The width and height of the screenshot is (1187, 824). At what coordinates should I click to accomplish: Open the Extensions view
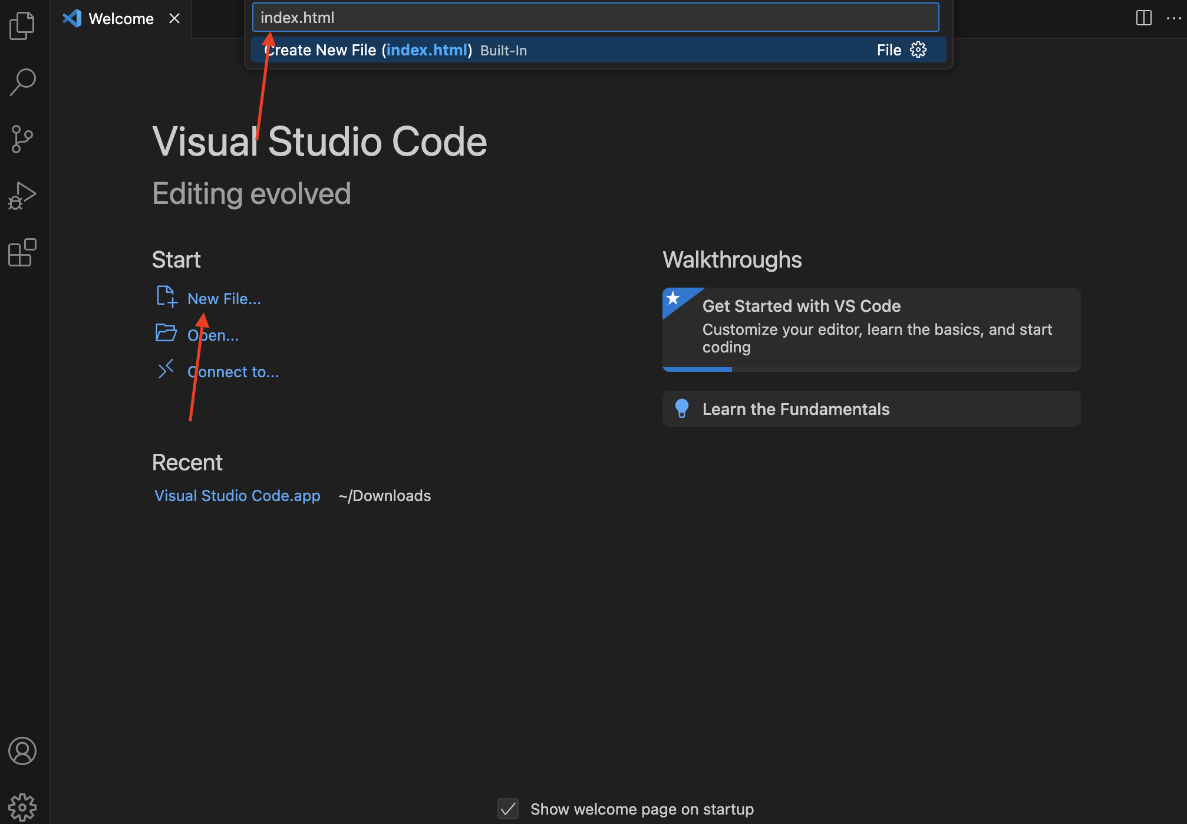click(22, 252)
